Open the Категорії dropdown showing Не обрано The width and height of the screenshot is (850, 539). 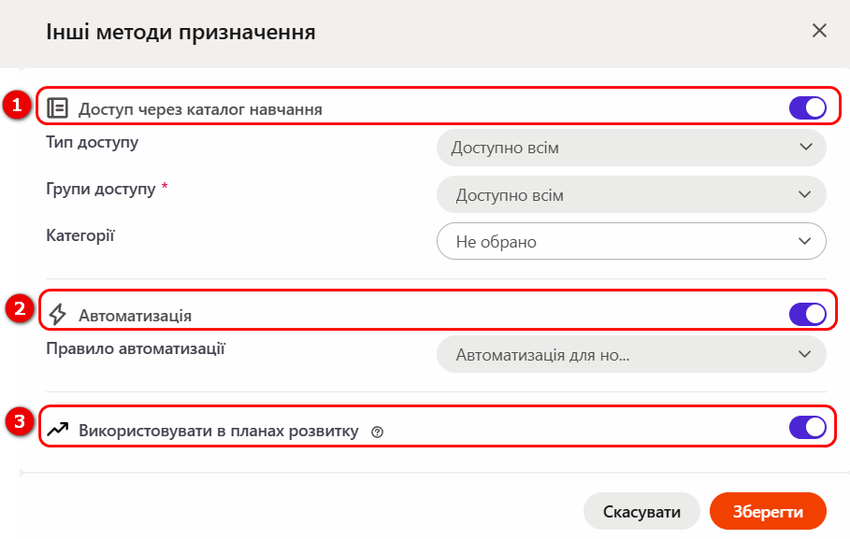631,241
